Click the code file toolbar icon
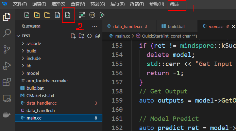The height and width of the screenshot is (131, 236). 68,15
